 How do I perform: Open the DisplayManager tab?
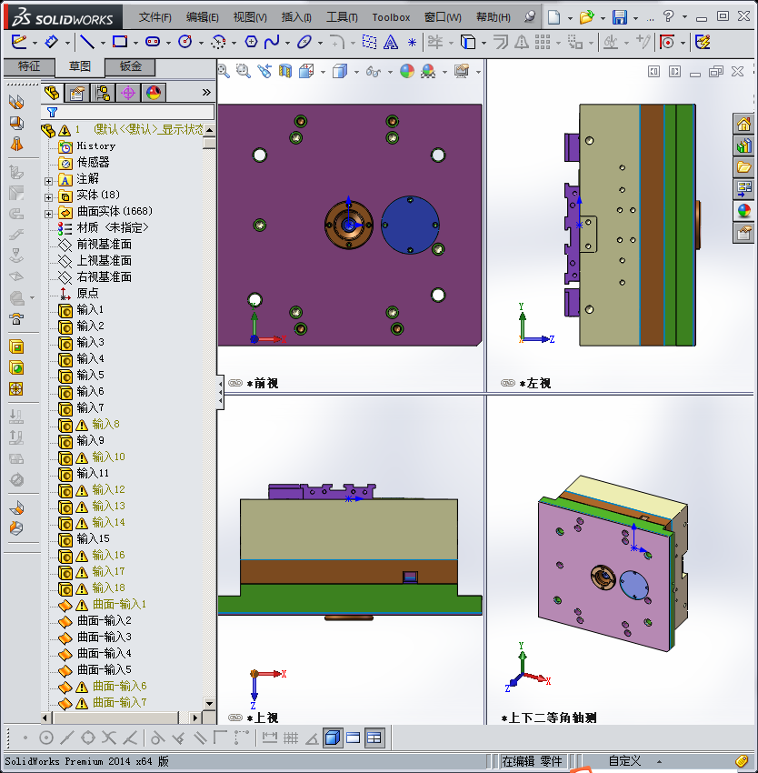coord(154,93)
